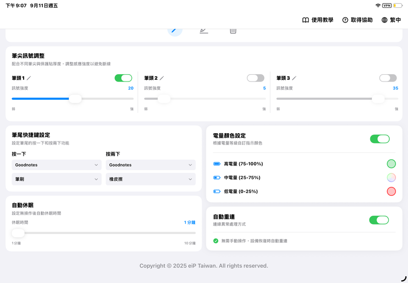Tap the clock showing 下午 9:07
This screenshot has height=283, width=408.
pyautogui.click(x=16, y=6)
